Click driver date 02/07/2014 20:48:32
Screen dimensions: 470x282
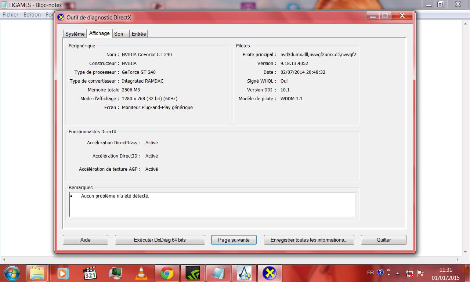(303, 72)
